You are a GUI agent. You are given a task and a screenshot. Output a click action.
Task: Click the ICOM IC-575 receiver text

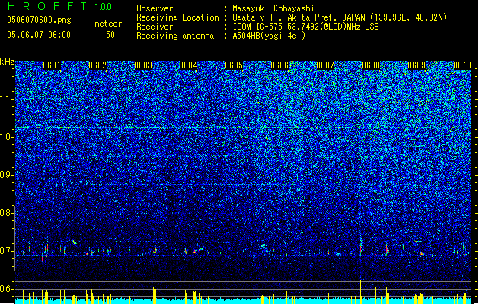305,27
